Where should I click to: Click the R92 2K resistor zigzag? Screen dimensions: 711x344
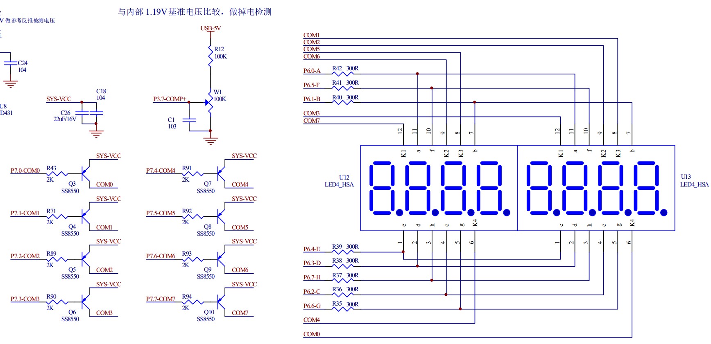point(192,217)
